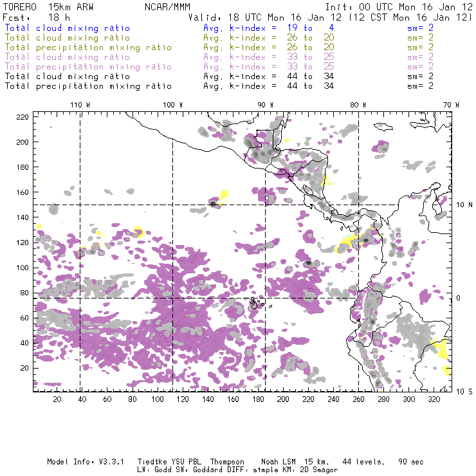Click the "100" tick on the vertical axis
The width and height of the screenshot is (476, 476).
23,268
